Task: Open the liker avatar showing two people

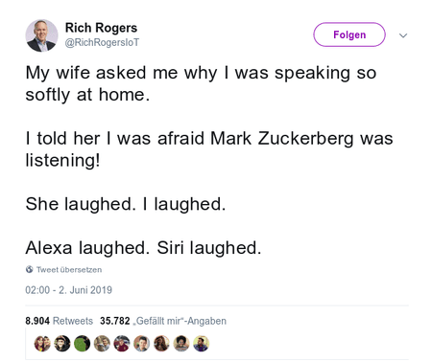Action: click(42, 344)
